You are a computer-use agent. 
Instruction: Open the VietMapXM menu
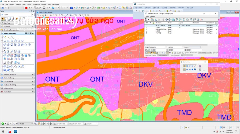(x=55, y=5)
